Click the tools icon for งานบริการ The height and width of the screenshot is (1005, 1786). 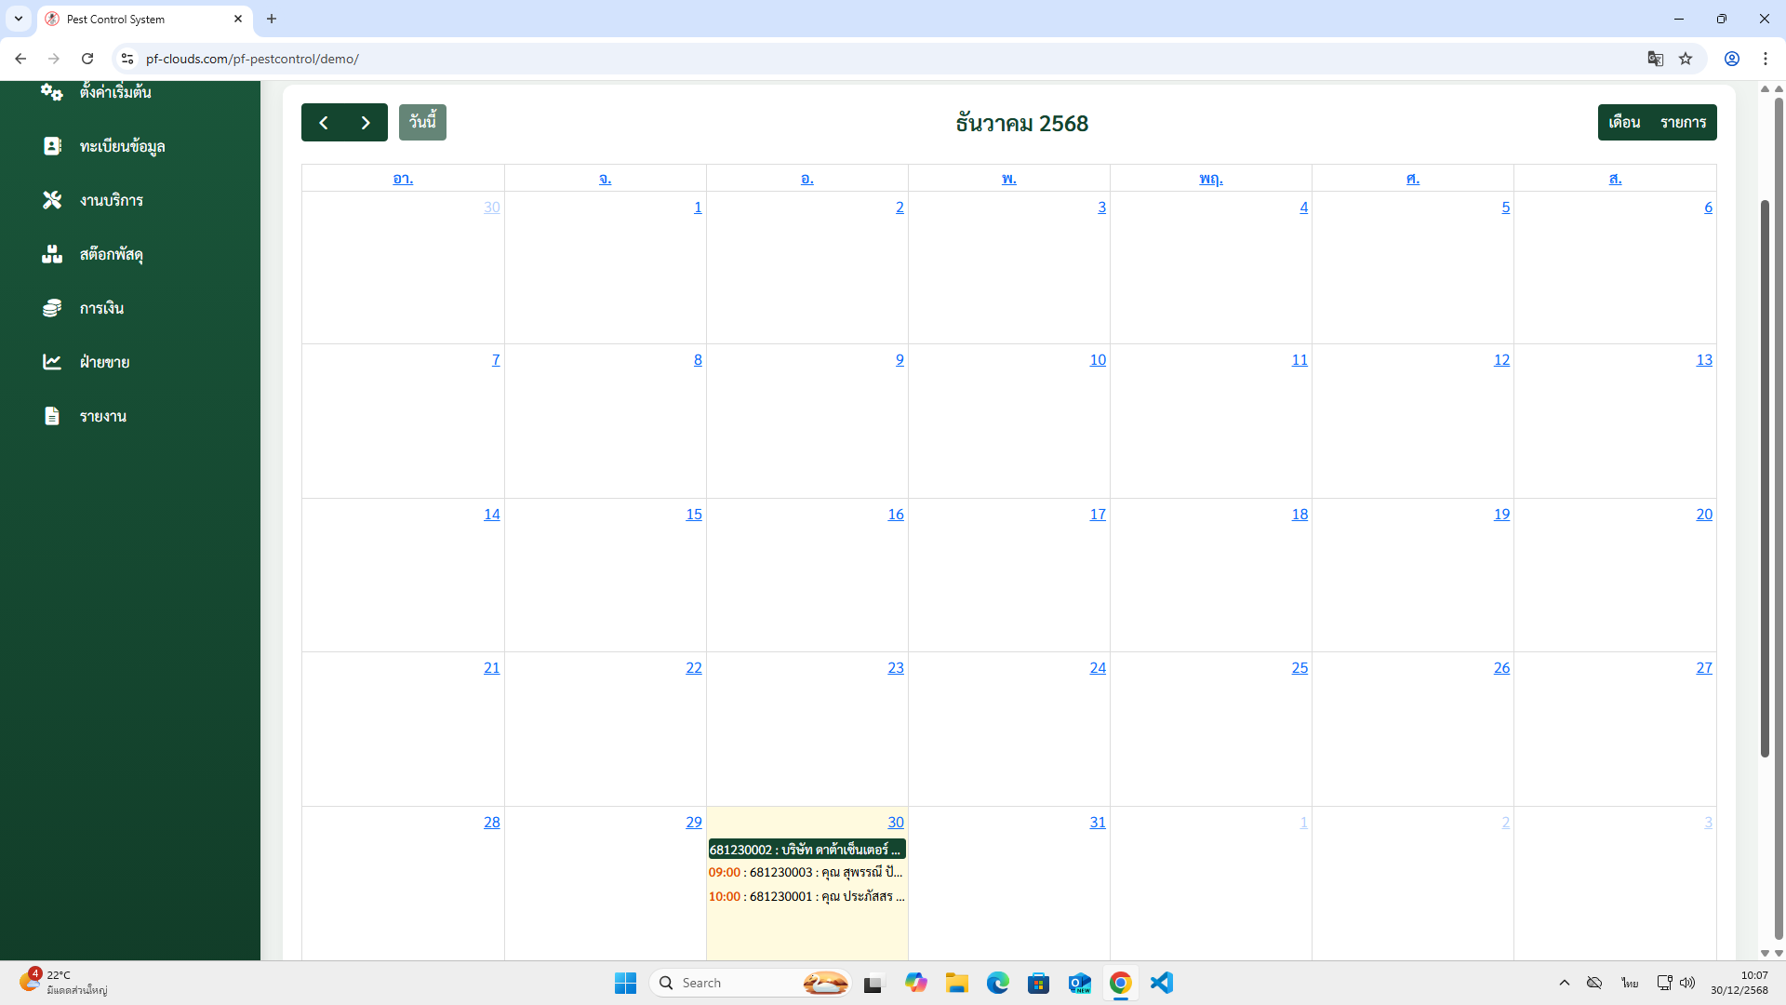tap(52, 200)
